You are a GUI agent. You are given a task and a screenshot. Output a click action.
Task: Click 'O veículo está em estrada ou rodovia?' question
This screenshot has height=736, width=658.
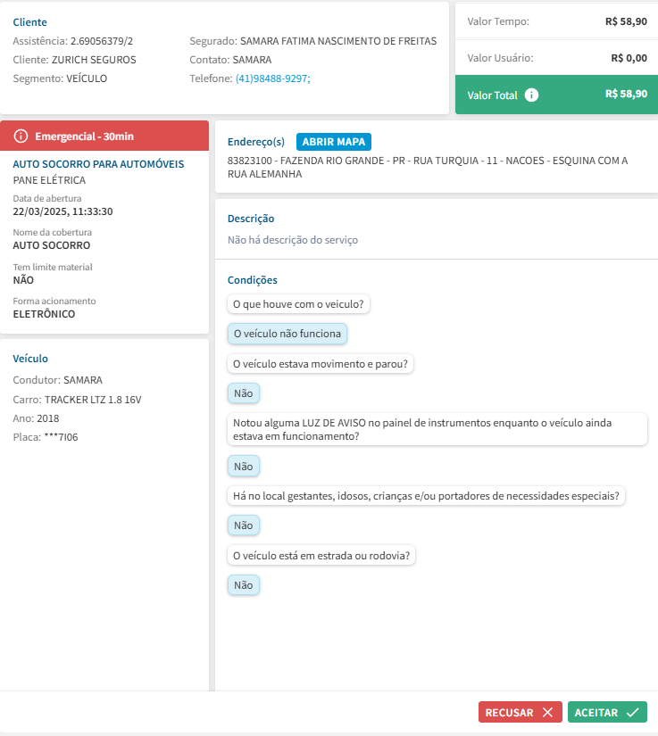point(321,556)
